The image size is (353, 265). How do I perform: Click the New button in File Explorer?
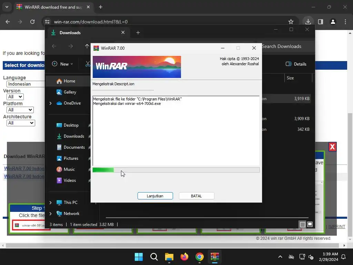click(x=62, y=64)
